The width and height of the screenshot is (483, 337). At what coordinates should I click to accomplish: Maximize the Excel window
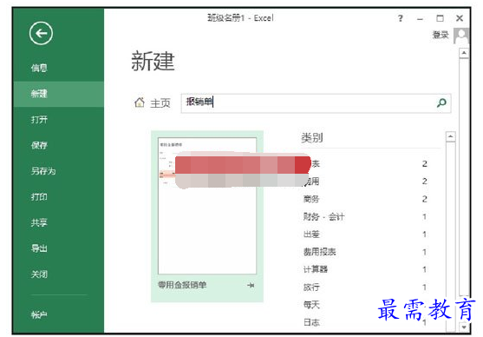[x=441, y=18]
